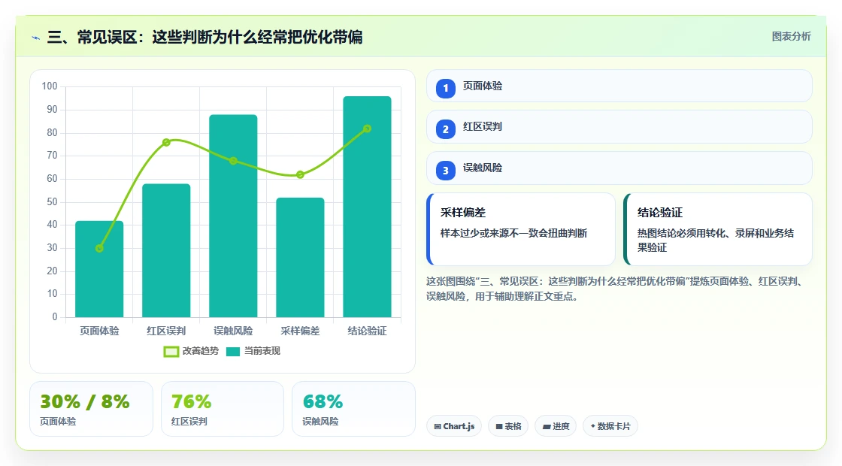Click the trend line point above 采样偏差 bar
842x466 pixels.
click(x=300, y=174)
